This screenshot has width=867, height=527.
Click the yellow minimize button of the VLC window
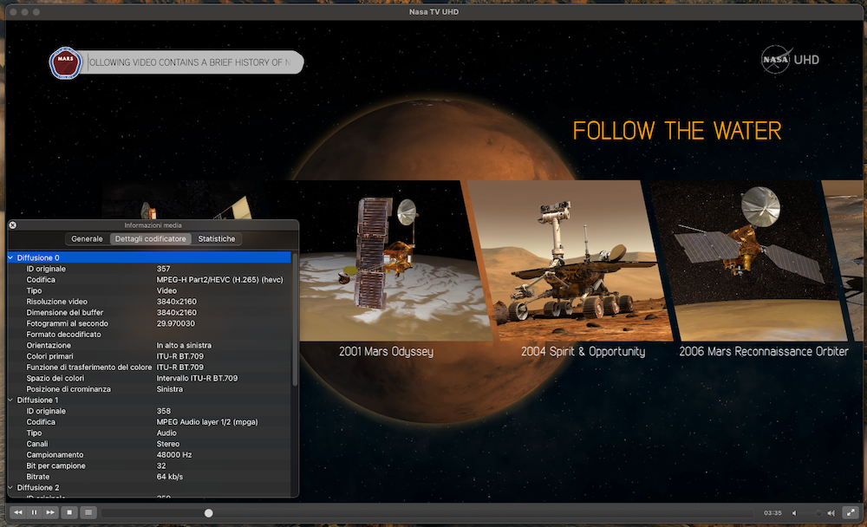[x=24, y=11]
